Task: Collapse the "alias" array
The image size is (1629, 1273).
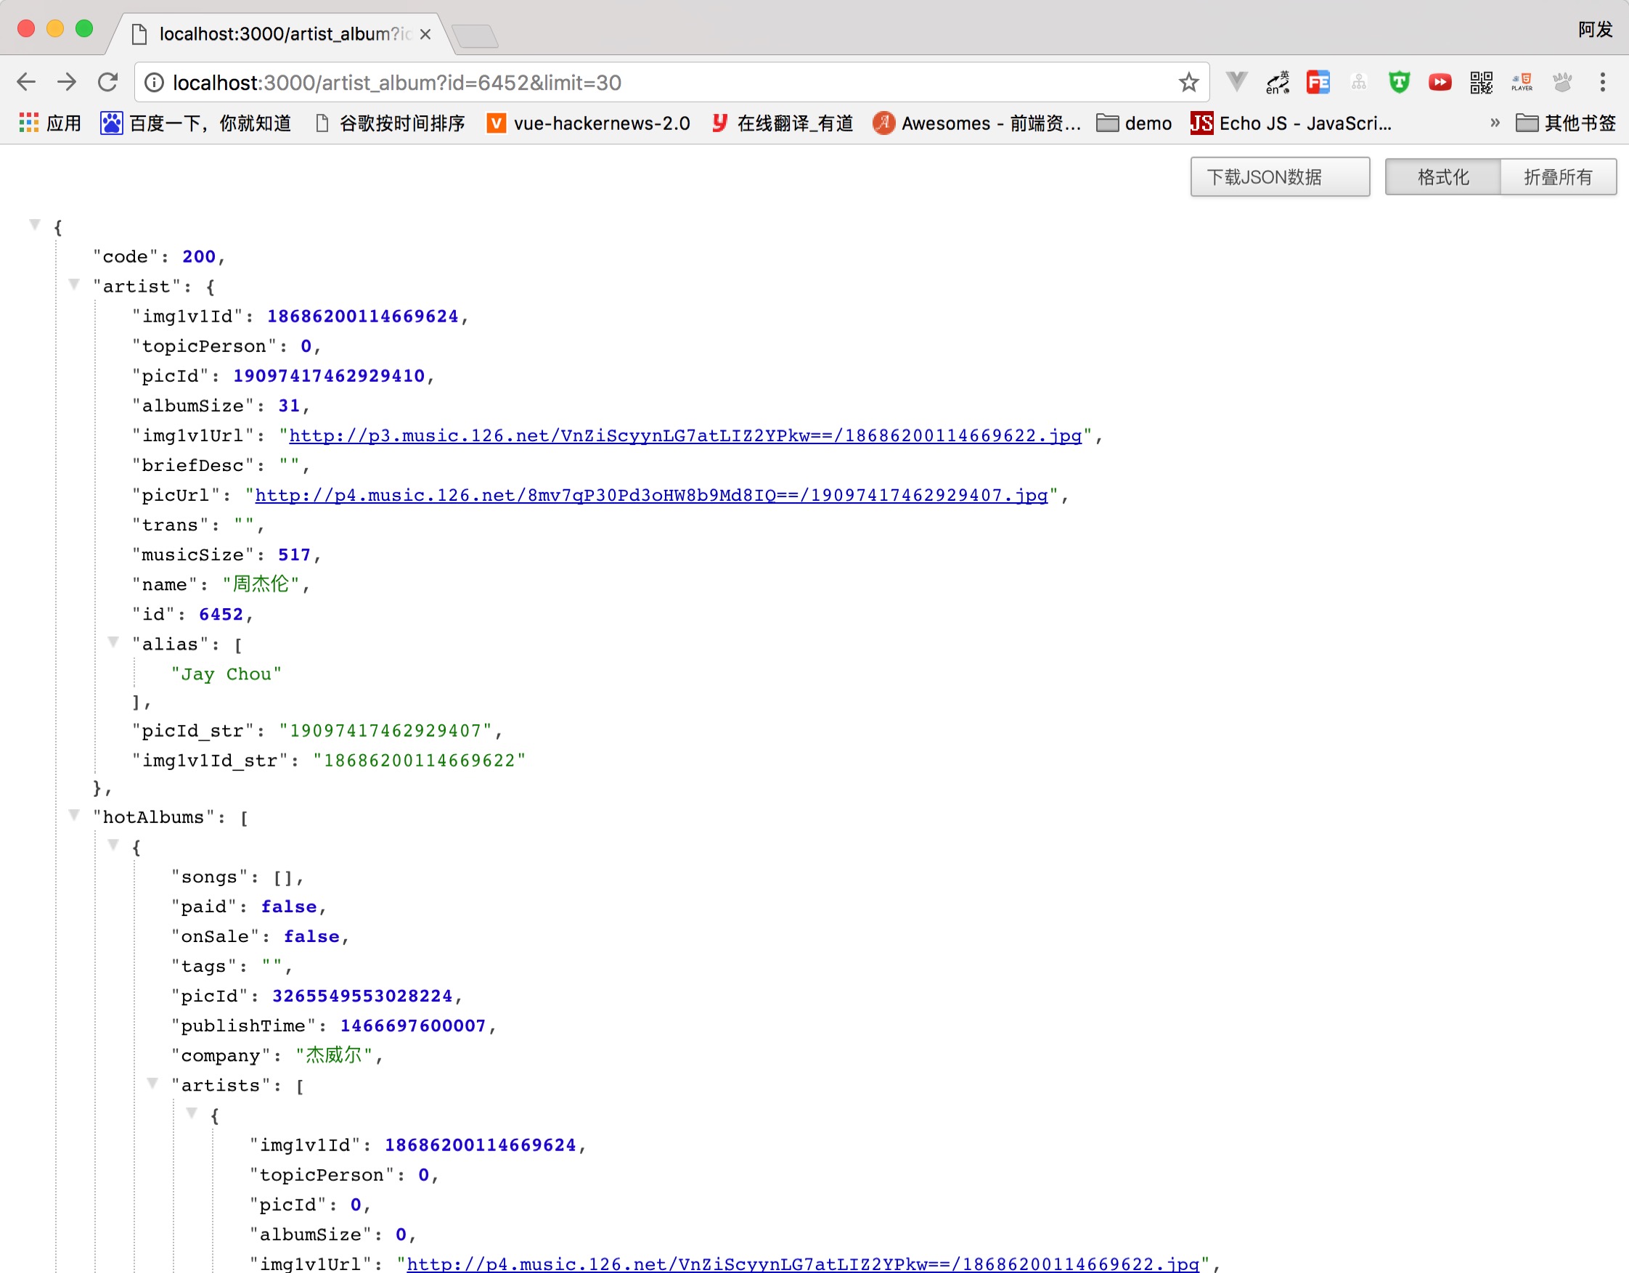Action: [113, 642]
